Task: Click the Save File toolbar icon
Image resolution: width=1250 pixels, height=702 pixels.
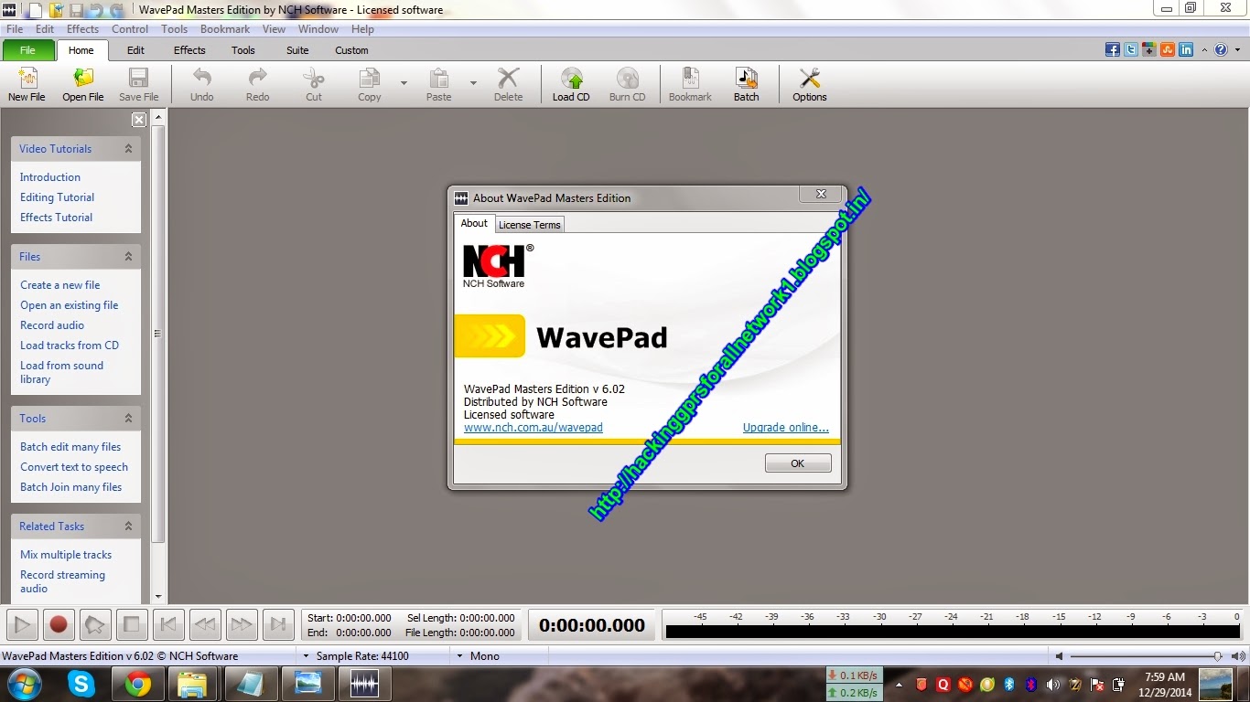Action: 138,84
